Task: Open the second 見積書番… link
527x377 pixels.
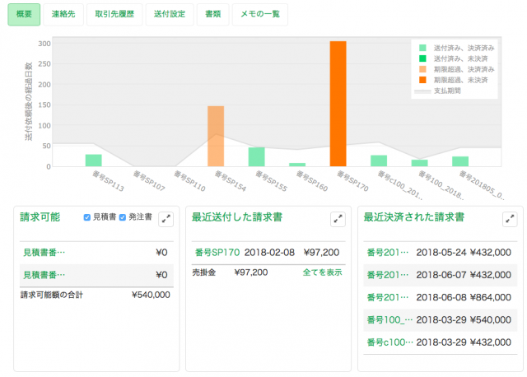Action: pyautogui.click(x=44, y=275)
